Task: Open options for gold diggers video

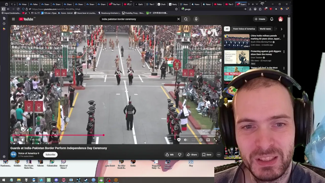Action: (284, 52)
